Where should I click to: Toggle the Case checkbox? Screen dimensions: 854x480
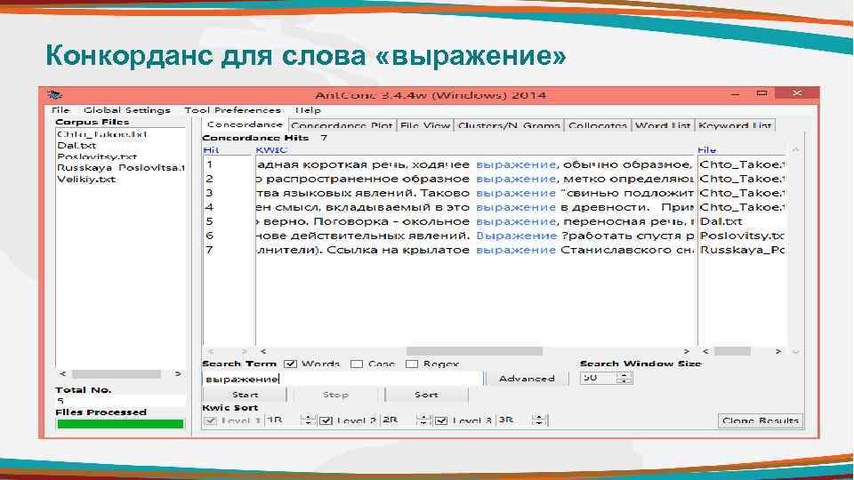(357, 364)
